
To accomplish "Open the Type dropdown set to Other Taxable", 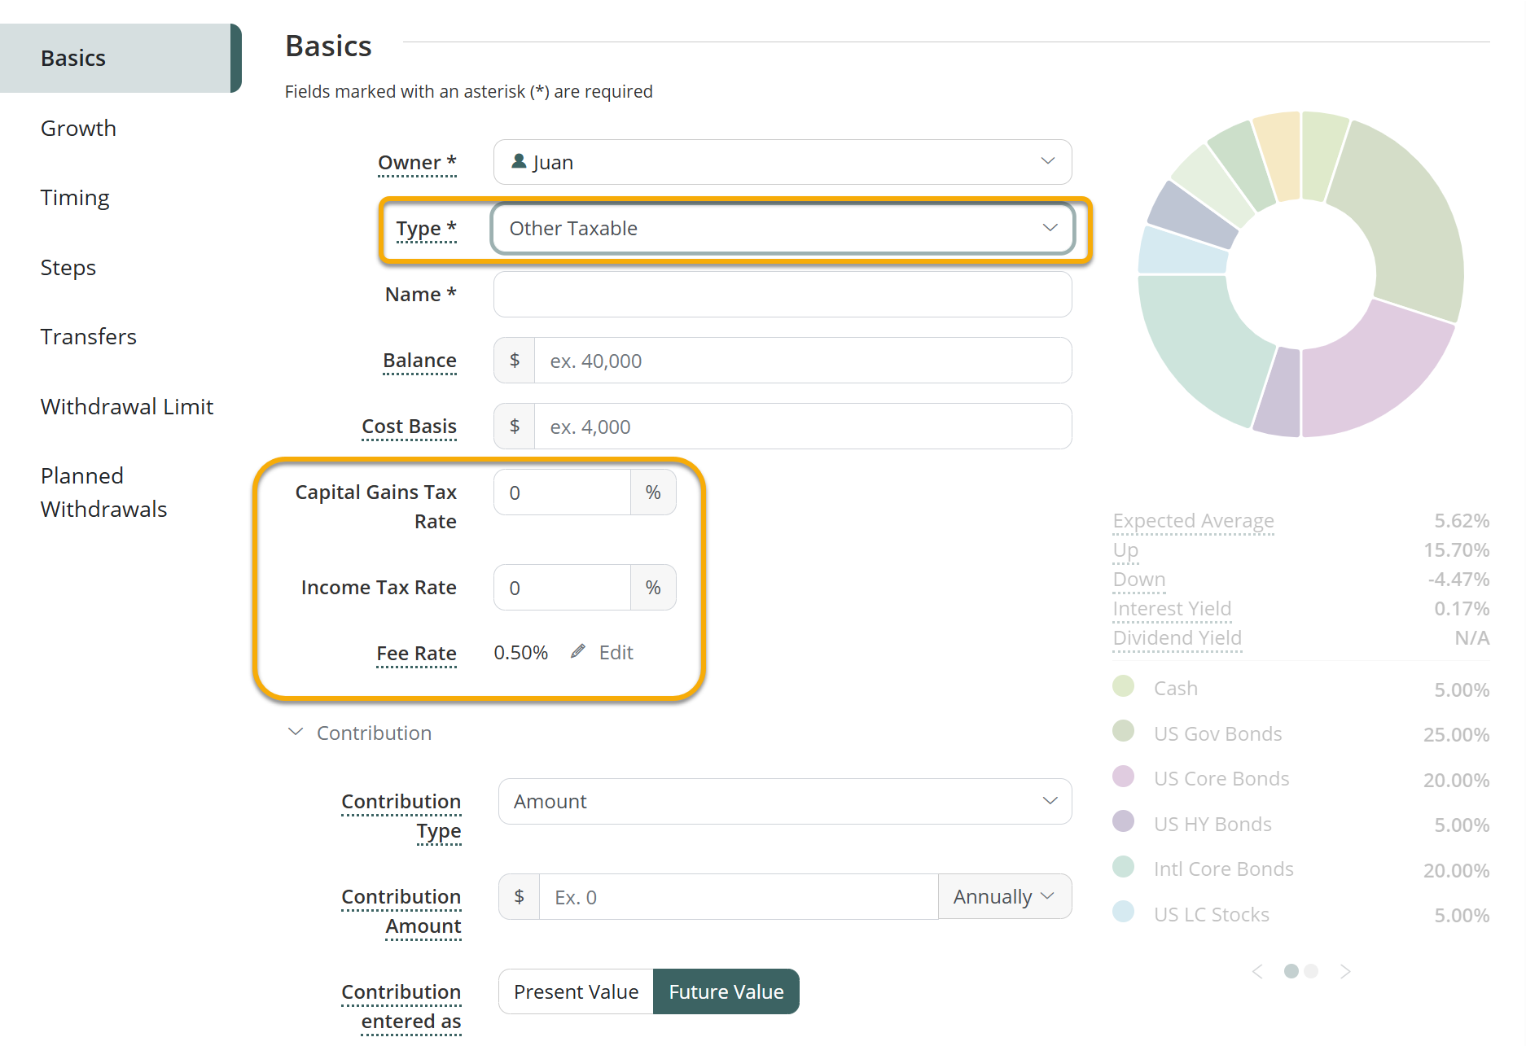I will pyautogui.click(x=782, y=229).
